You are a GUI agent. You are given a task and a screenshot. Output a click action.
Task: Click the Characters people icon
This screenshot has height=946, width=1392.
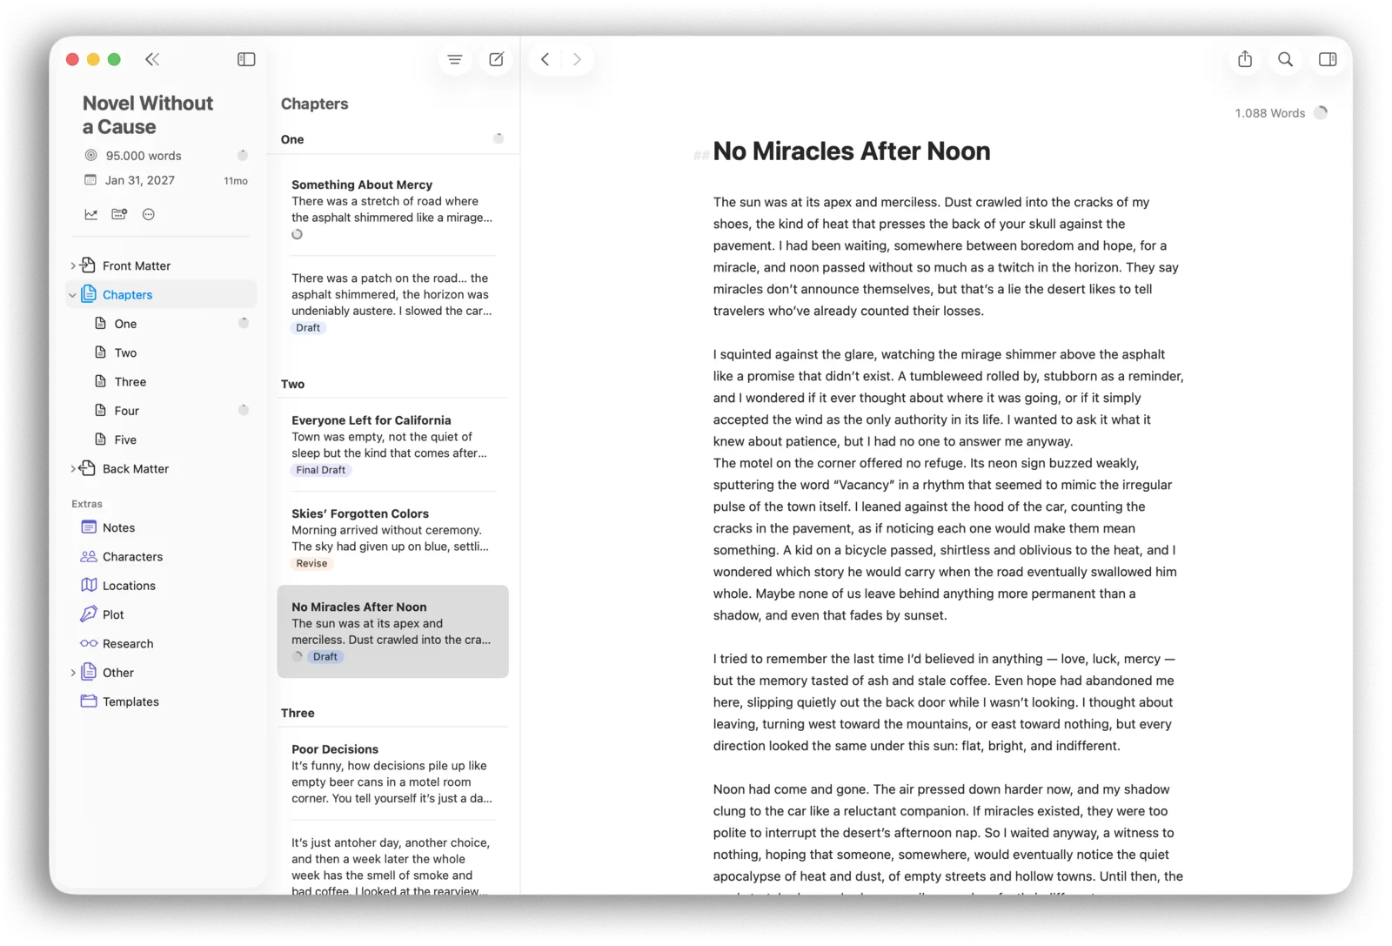click(x=89, y=556)
